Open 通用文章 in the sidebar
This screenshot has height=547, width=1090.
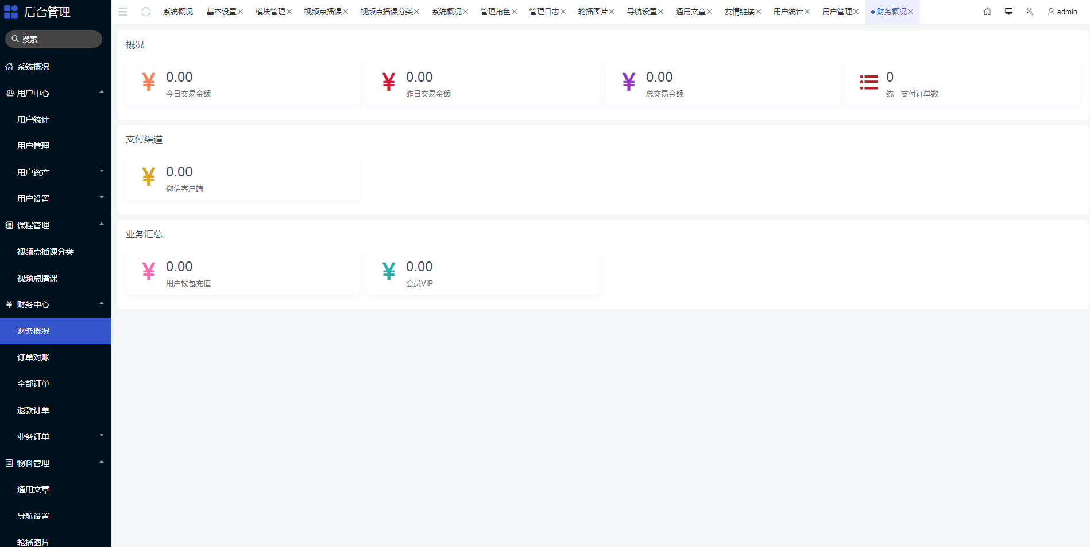[56, 490]
